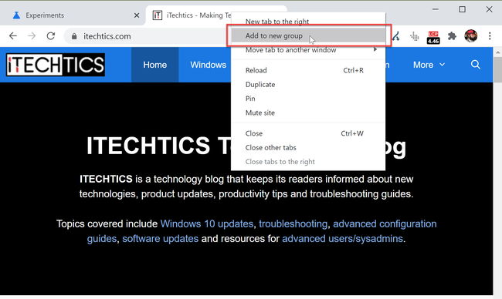Open the site search magnifier icon
502x299 pixels.
click(476, 65)
